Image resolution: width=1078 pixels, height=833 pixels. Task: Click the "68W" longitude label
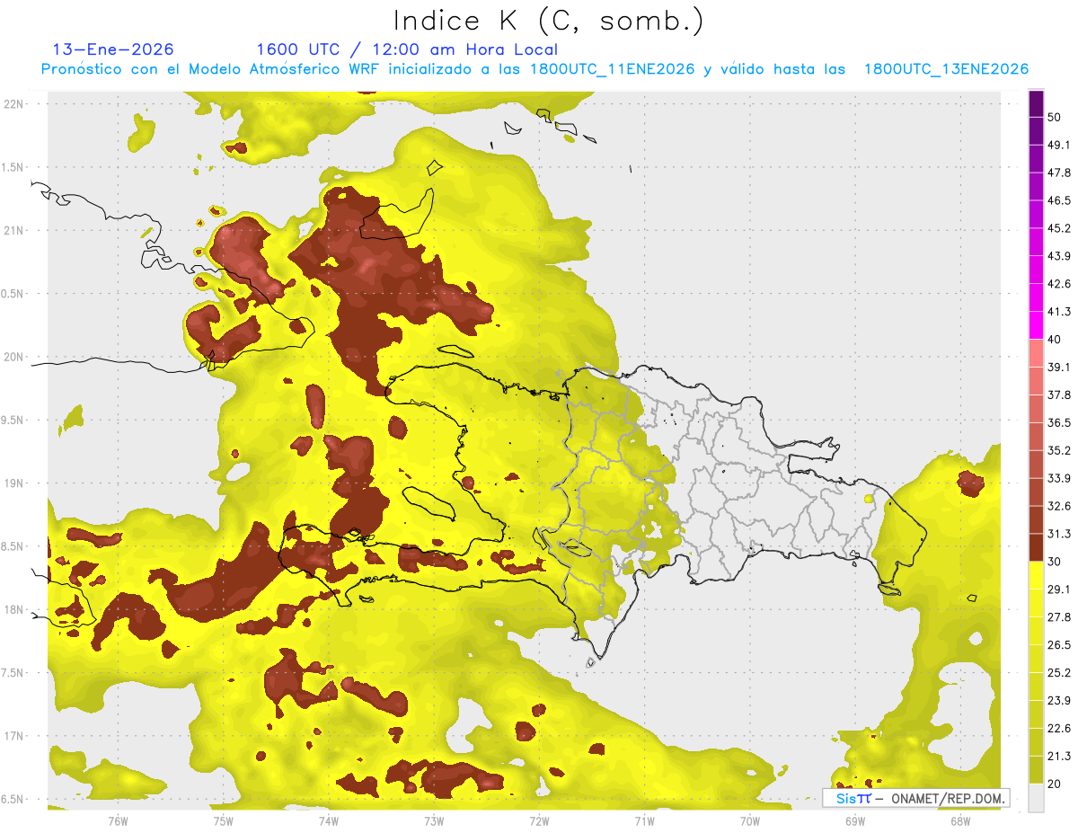pyautogui.click(x=960, y=820)
